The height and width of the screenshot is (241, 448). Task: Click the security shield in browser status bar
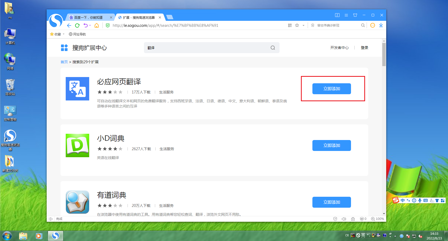[x=335, y=219]
